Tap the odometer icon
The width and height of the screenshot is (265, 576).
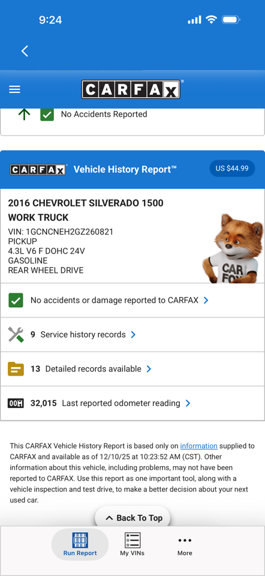(x=16, y=403)
